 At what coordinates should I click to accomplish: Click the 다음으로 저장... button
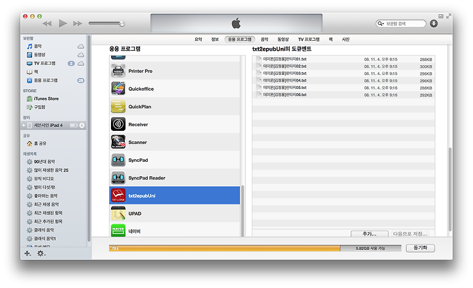click(410, 233)
